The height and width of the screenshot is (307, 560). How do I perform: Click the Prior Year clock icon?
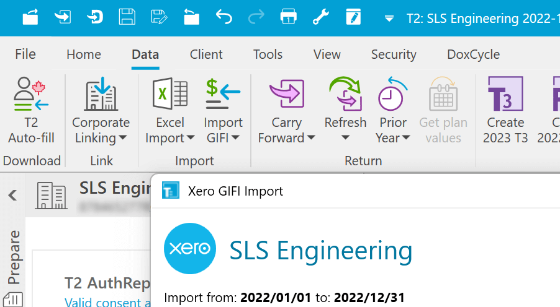(x=393, y=93)
